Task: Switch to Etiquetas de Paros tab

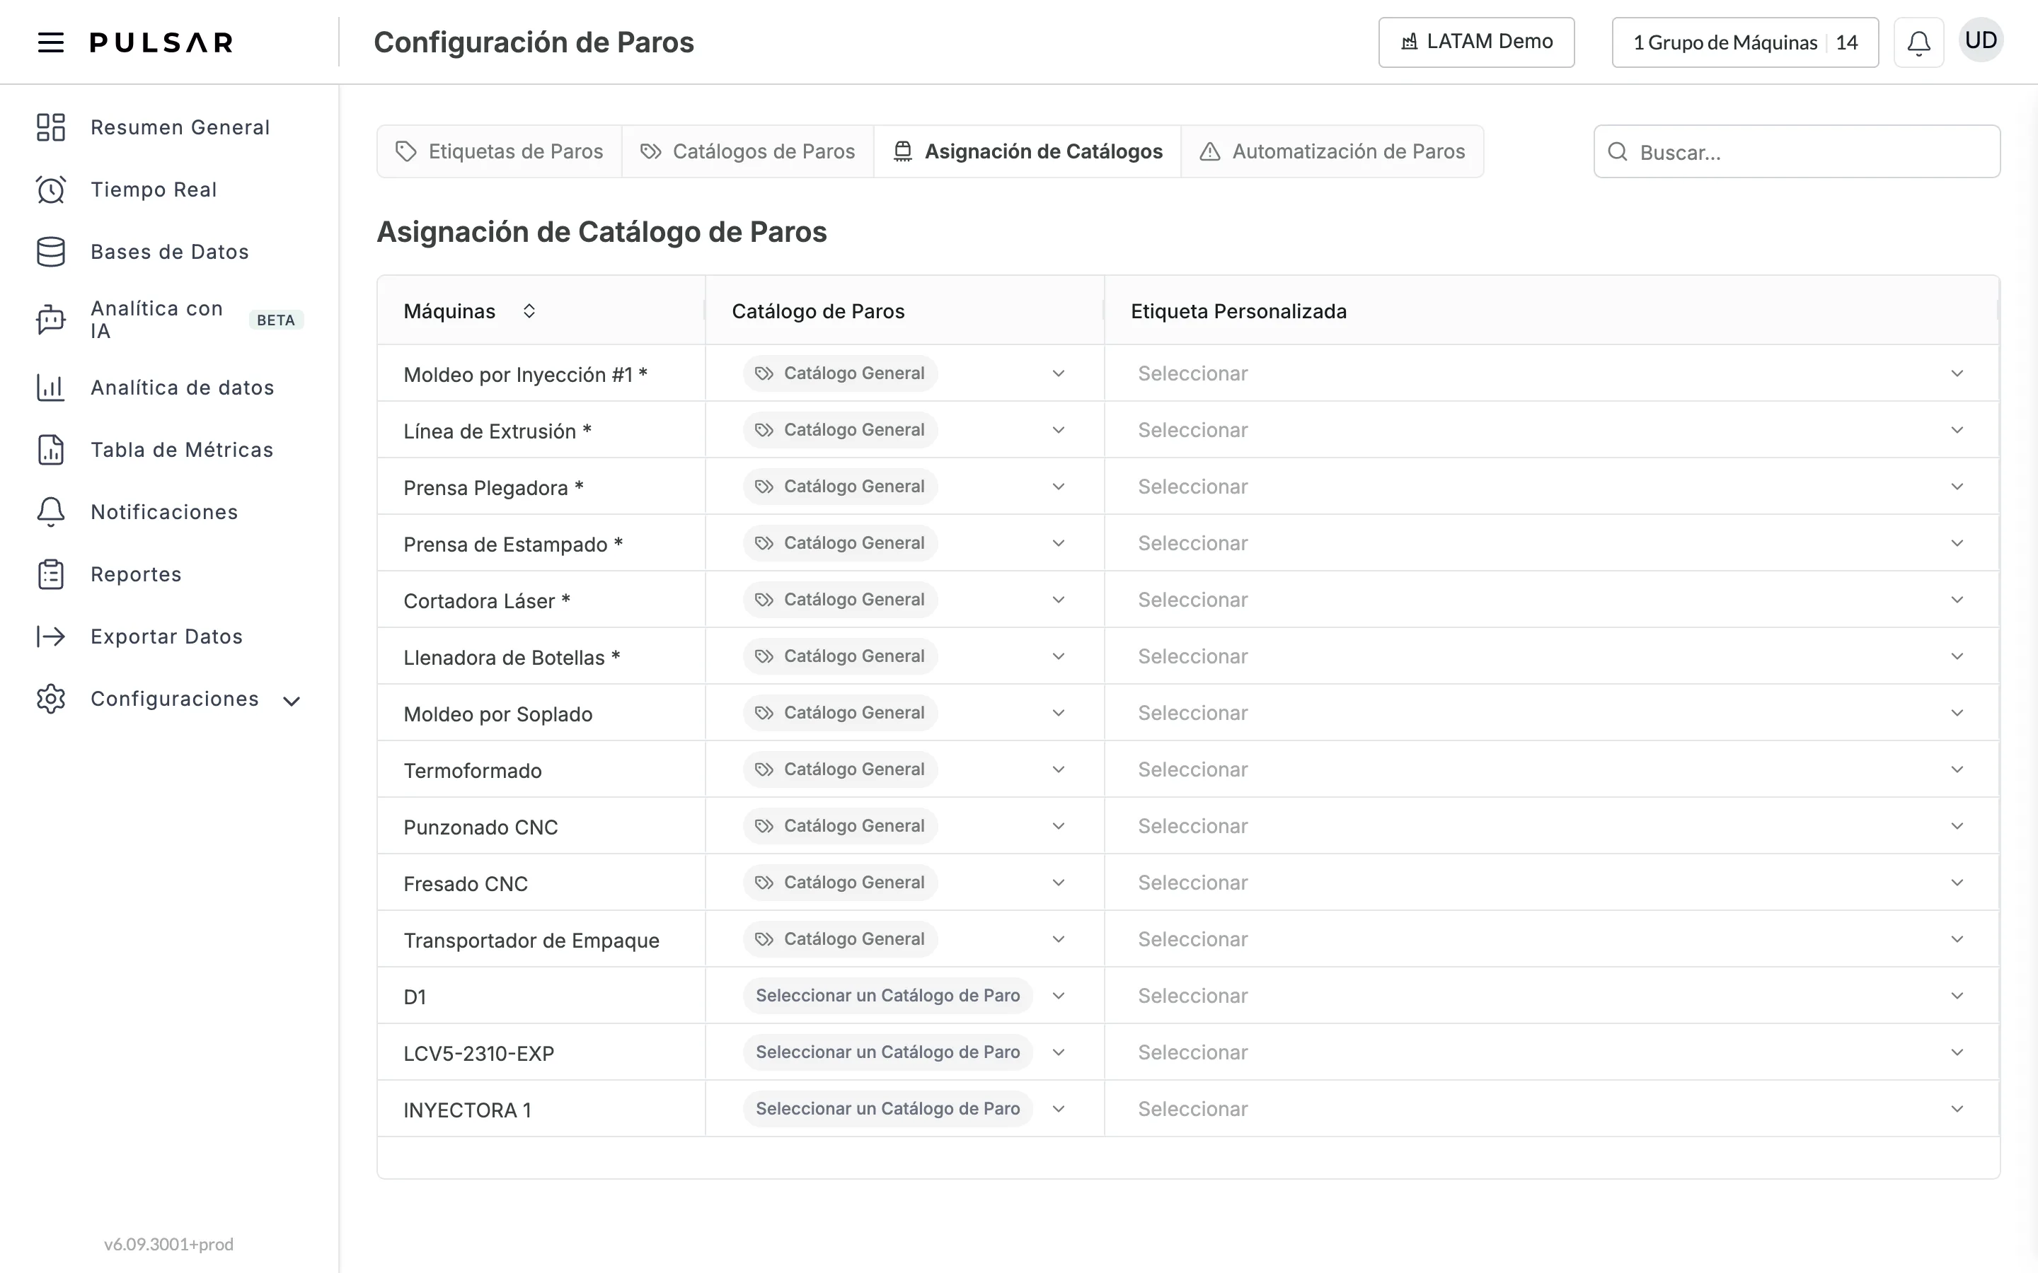Action: [x=500, y=151]
